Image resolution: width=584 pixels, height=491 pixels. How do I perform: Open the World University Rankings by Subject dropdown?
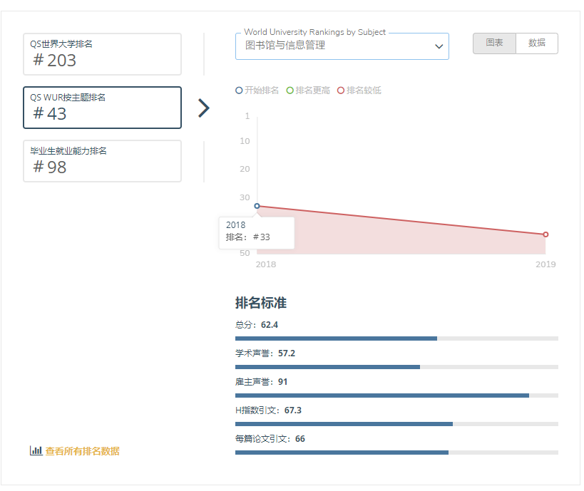point(335,46)
